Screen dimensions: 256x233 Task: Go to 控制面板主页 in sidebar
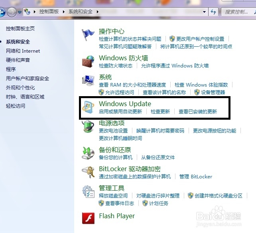[20, 29]
